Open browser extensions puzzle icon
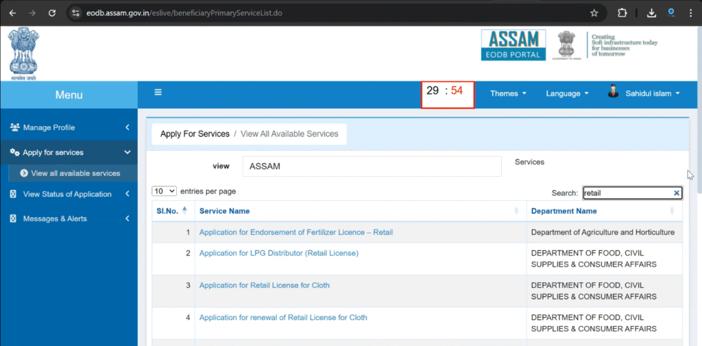Image resolution: width=702 pixels, height=346 pixels. point(622,13)
